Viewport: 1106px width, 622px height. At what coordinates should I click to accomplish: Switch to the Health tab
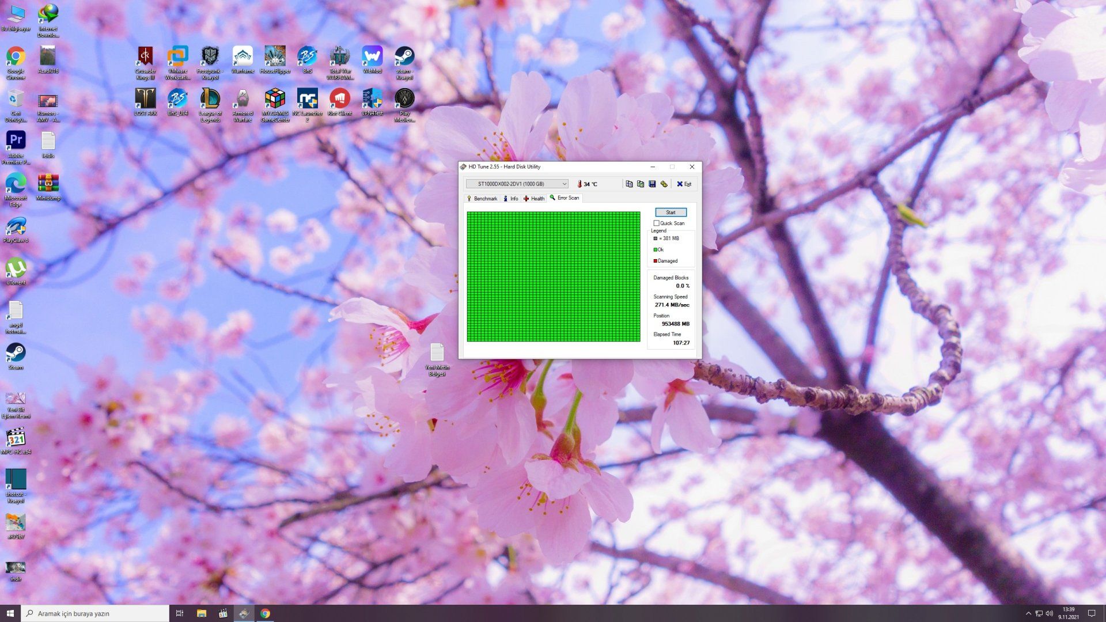[x=534, y=198]
